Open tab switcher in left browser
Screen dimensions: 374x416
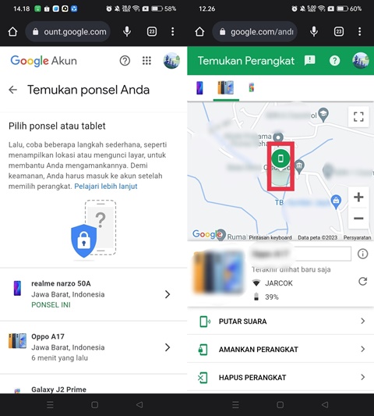pyautogui.click(x=152, y=31)
